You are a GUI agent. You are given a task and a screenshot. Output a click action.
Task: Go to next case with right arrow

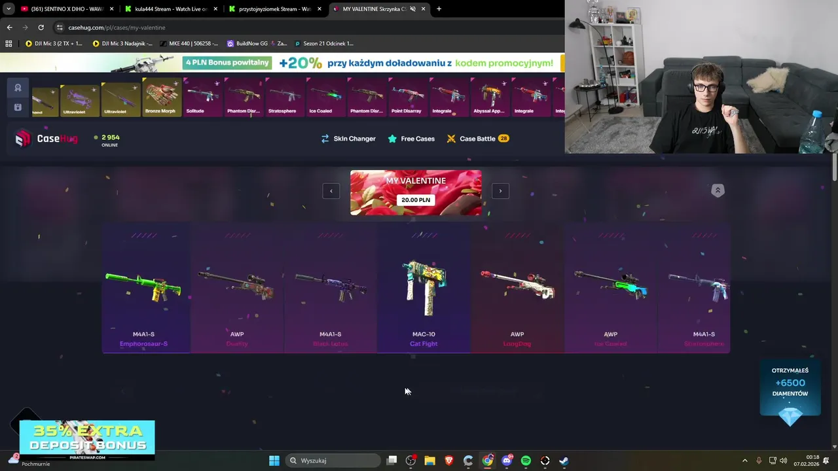500,191
